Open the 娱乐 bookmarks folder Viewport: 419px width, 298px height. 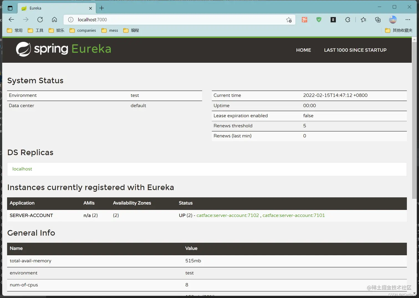[x=57, y=30]
